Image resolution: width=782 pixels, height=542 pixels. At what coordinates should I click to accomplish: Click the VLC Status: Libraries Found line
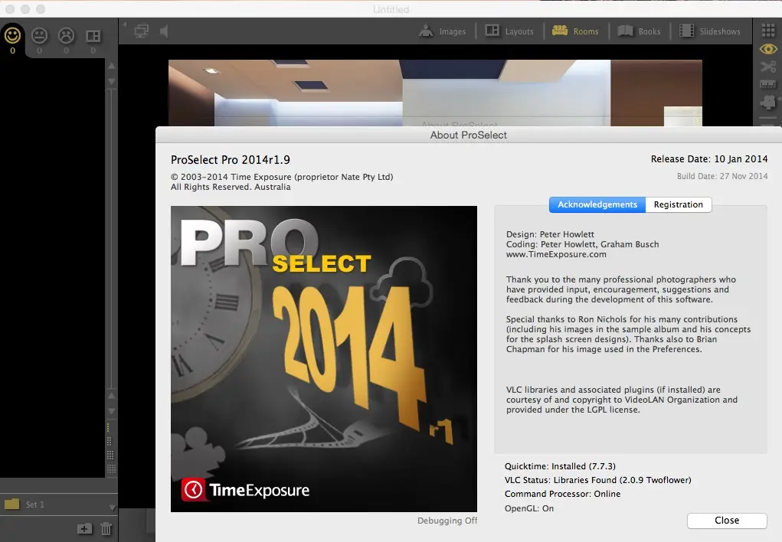[598, 480]
